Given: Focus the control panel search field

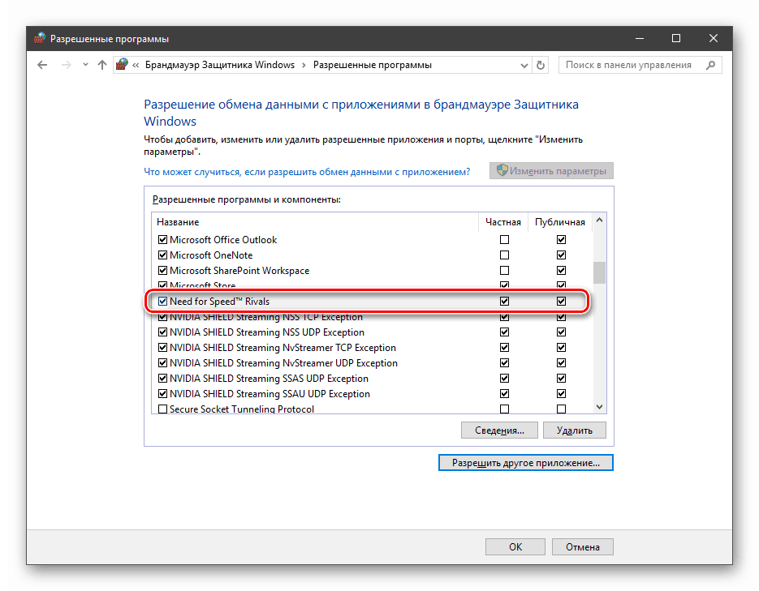Looking at the screenshot, I should 640,65.
